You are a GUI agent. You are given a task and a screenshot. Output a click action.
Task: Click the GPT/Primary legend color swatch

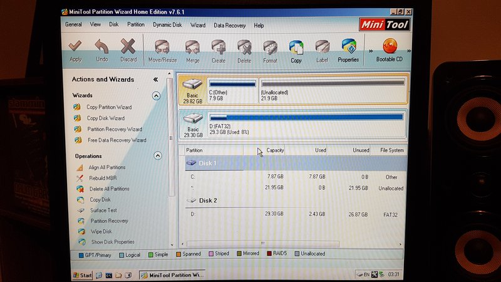(x=81, y=255)
